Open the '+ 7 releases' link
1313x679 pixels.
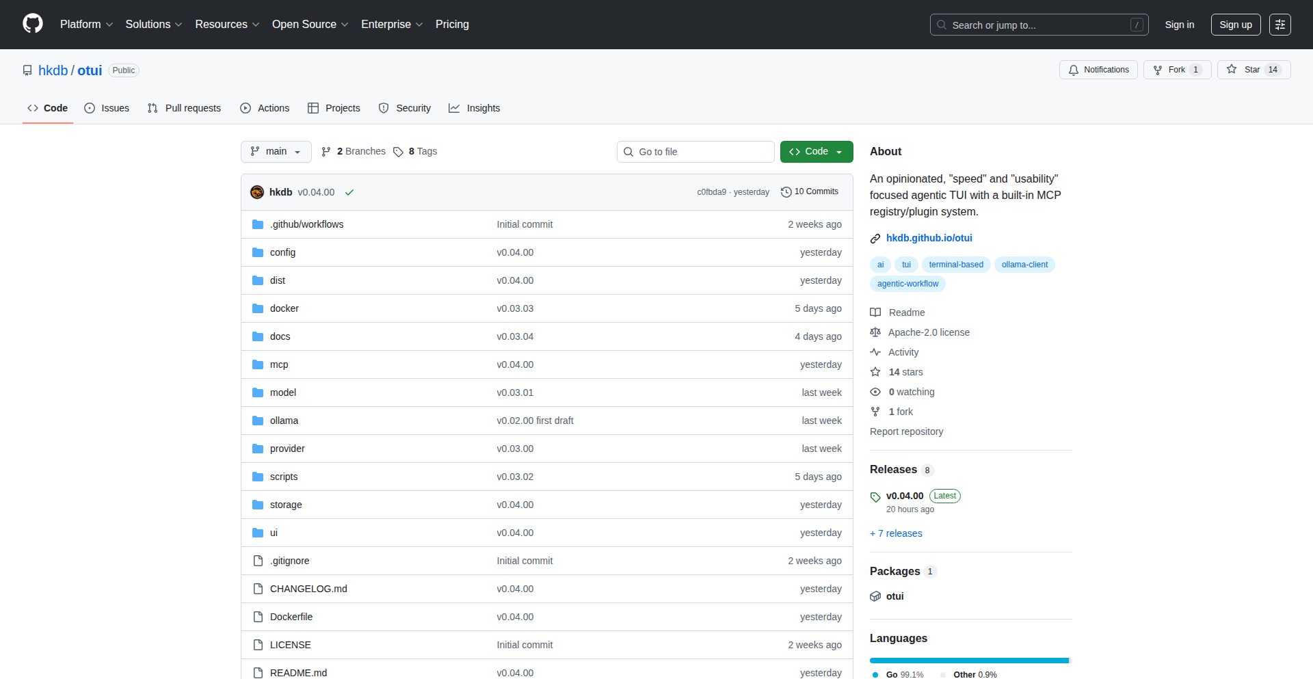[896, 533]
